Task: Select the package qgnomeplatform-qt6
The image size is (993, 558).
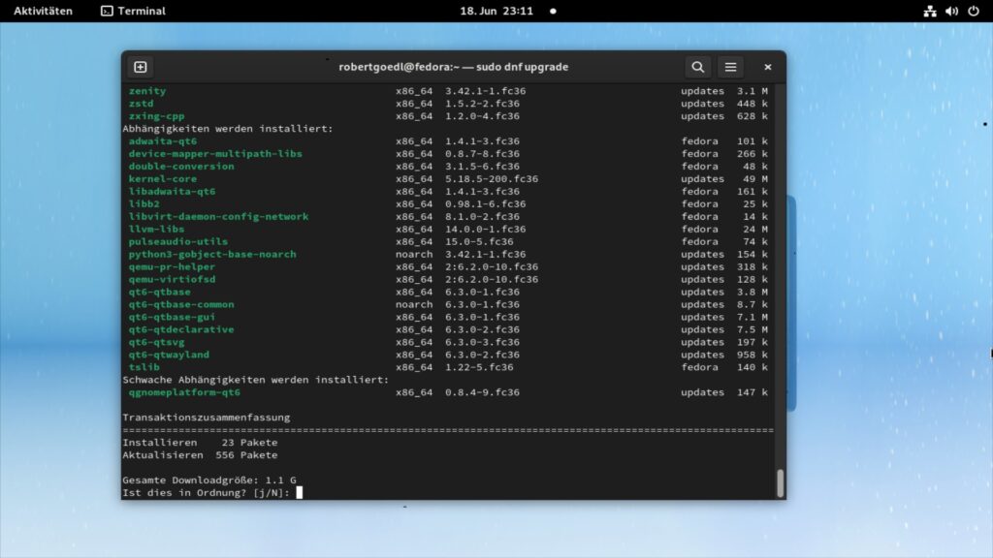Action: 184,392
